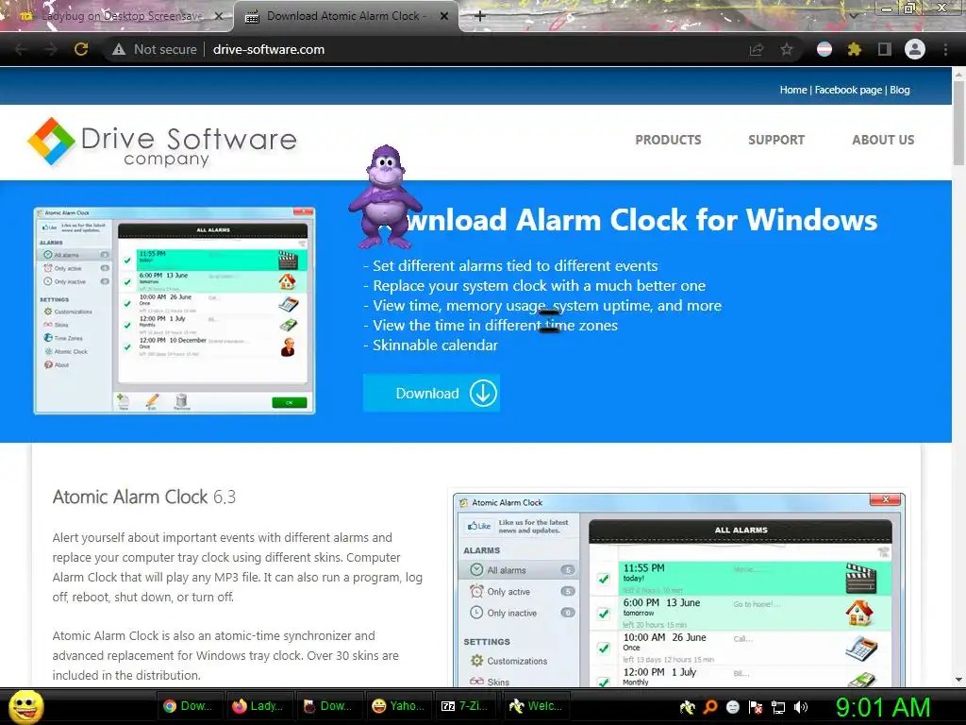Click the Drive Software company logo
Viewport: 966px width, 725px height.
162,143
